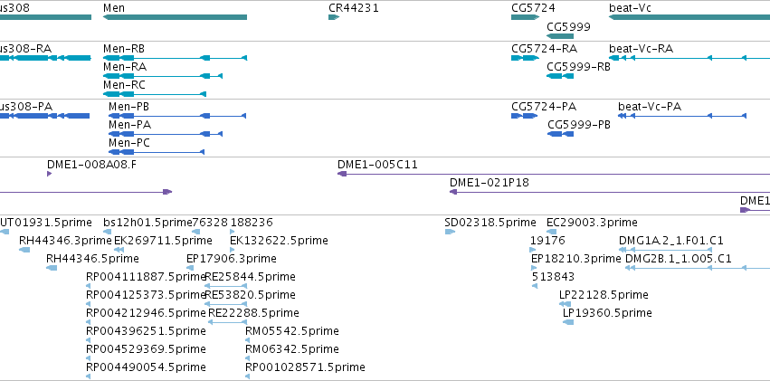The image size is (770, 381).
Task: Select the Men-RC transcript glyph
Action: point(155,94)
